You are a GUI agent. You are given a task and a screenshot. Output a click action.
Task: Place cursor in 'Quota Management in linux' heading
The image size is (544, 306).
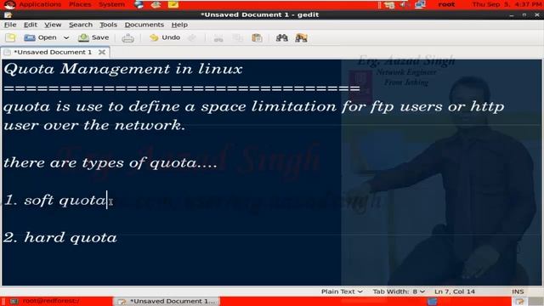tap(122, 69)
